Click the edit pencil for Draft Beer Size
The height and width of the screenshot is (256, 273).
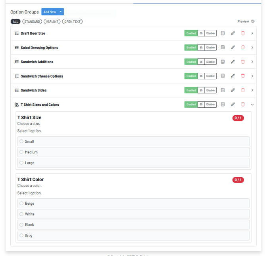click(x=233, y=33)
